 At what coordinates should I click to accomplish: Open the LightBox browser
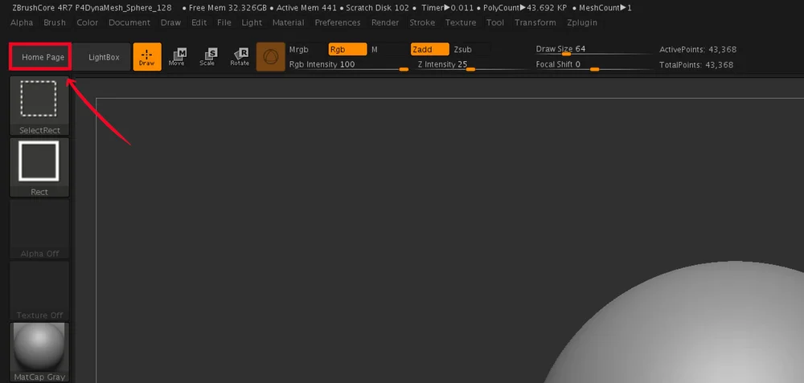point(101,57)
